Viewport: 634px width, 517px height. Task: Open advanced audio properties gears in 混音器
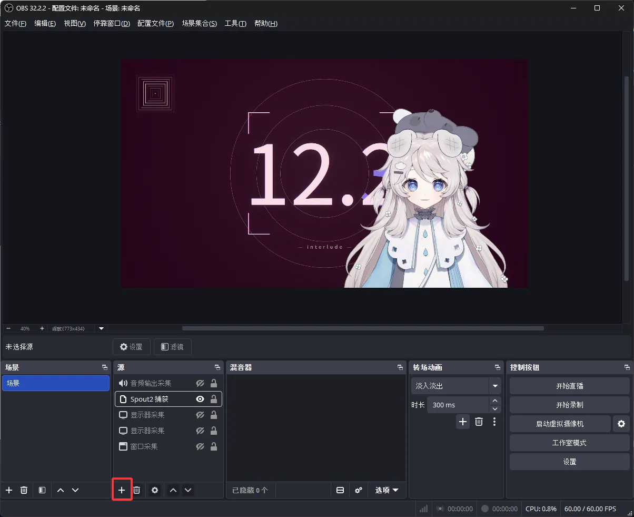click(x=359, y=490)
